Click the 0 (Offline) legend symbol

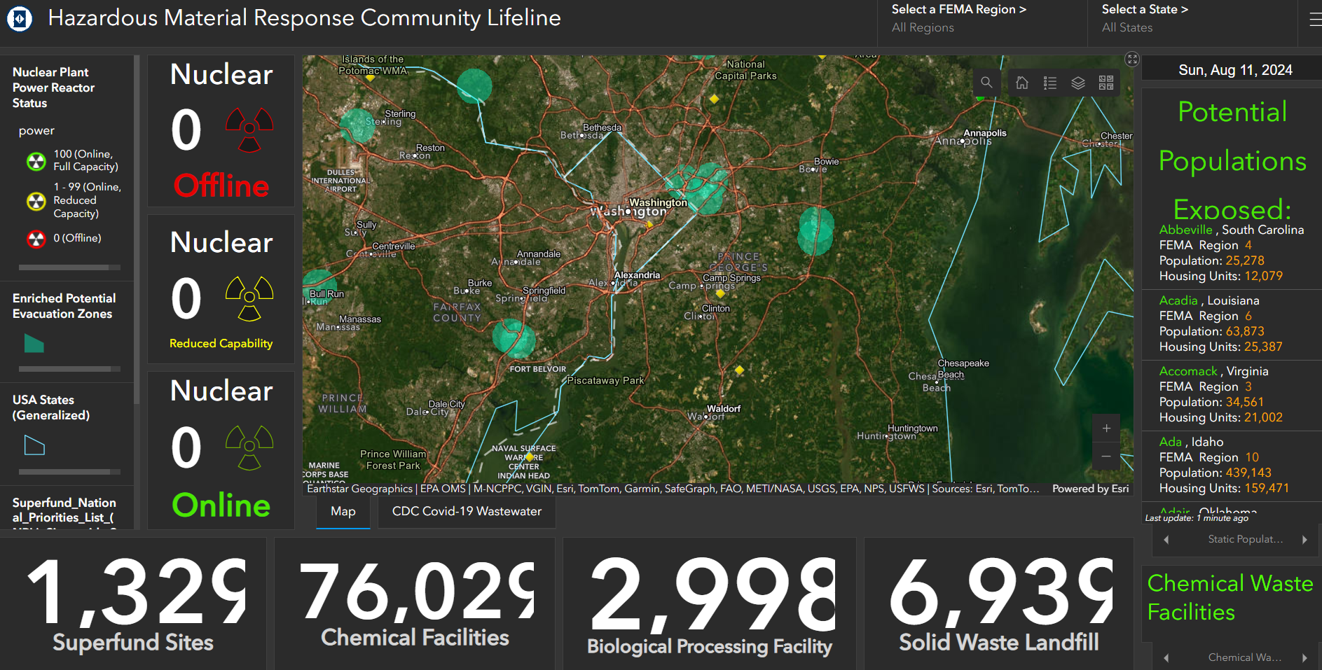pyautogui.click(x=36, y=239)
